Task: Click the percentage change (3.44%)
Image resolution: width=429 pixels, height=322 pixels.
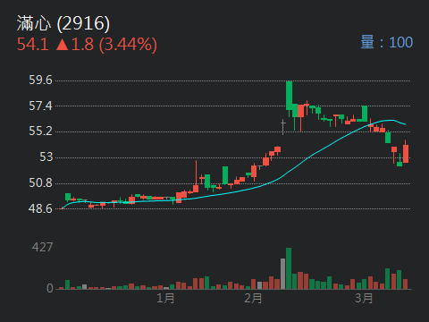Action: point(128,45)
